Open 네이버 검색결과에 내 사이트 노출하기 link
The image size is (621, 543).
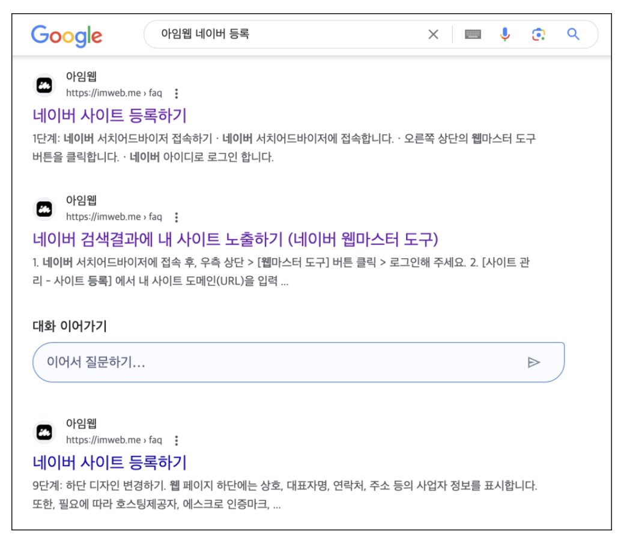tap(235, 239)
